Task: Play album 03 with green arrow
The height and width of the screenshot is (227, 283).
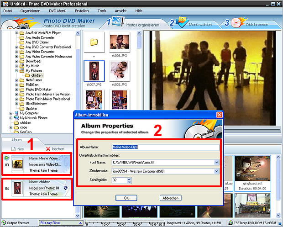Action: click(6, 158)
